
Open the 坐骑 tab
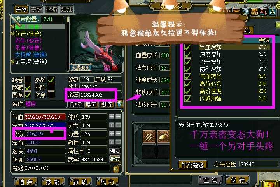point(52,9)
